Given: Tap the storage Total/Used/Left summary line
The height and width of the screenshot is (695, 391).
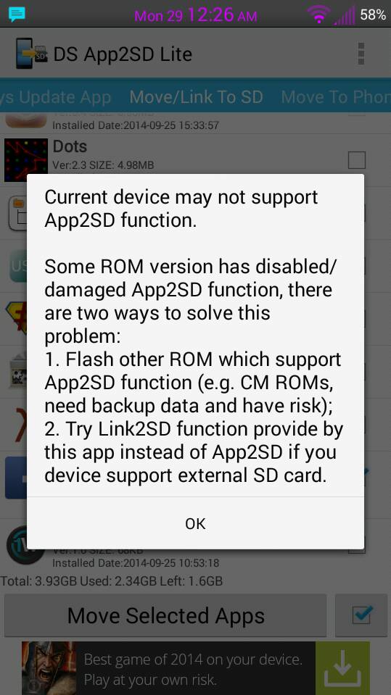Looking at the screenshot, I should 112,580.
